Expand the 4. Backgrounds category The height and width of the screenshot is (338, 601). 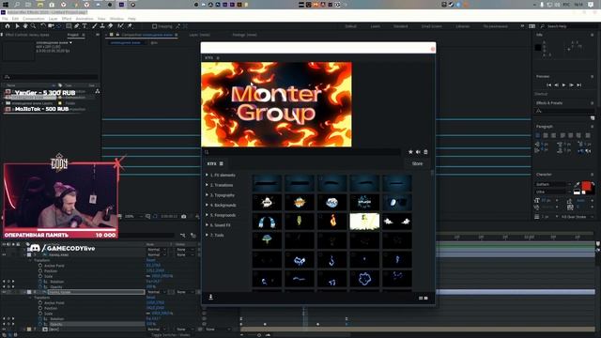pos(207,205)
